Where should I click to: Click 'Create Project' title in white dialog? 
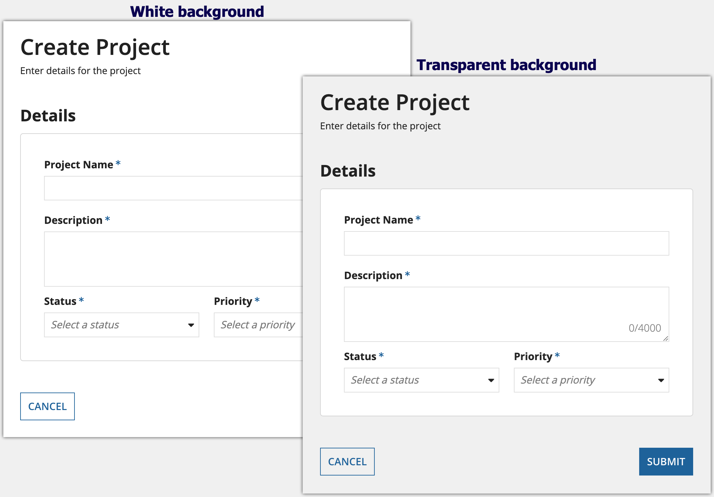(x=95, y=47)
